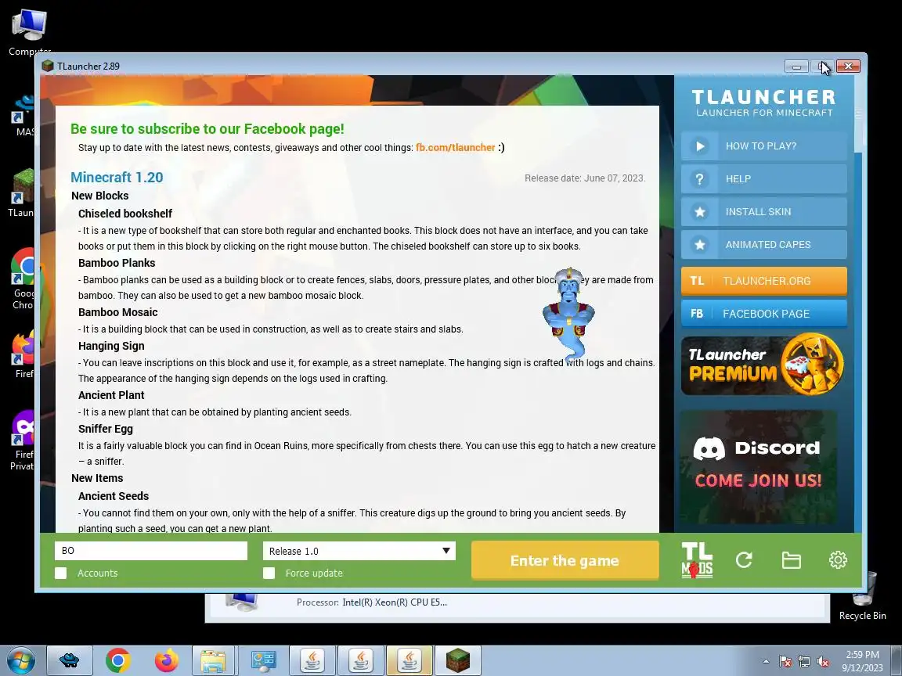
Task: Click the first Java taskbar icon
Action: click(311, 660)
